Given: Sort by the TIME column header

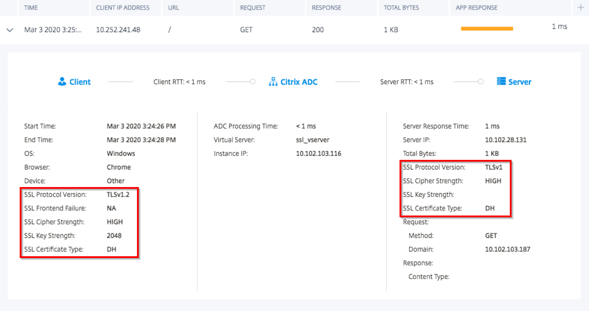Looking at the screenshot, I should (31, 7).
